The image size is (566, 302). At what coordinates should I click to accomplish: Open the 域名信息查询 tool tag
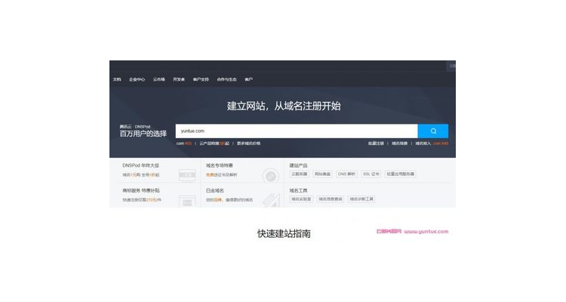pyautogui.click(x=331, y=199)
